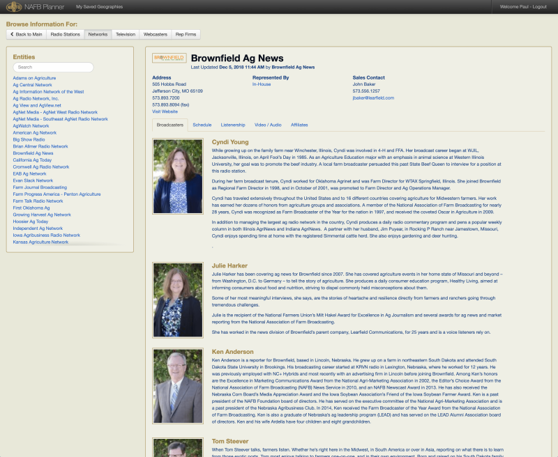Switch to the Television tab

[x=126, y=33]
